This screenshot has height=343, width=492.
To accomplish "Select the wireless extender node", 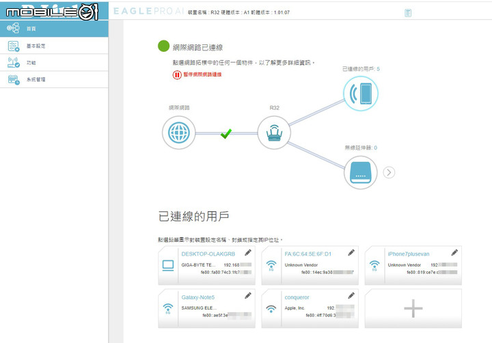I will tap(361, 172).
